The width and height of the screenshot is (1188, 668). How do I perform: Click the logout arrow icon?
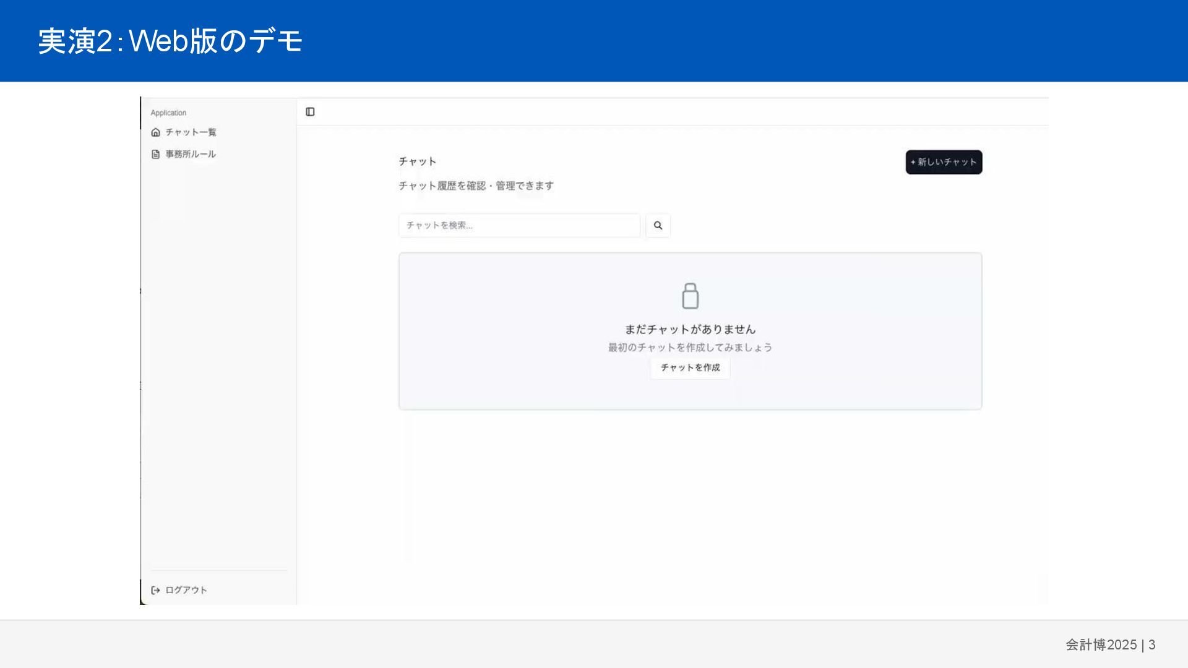[x=155, y=590]
